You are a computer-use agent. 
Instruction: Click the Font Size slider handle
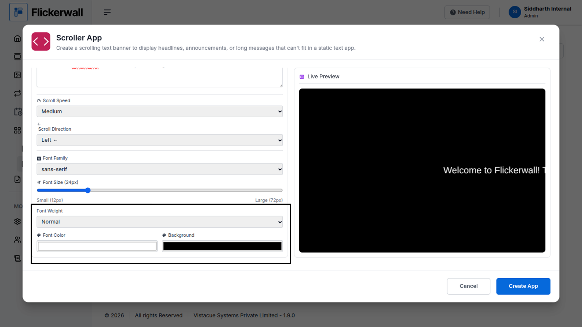[88, 190]
